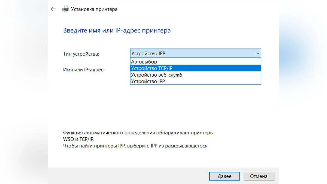Click the WSD и TCP/IP help text line
Viewport: 327px width, 184px height.
tap(79, 139)
